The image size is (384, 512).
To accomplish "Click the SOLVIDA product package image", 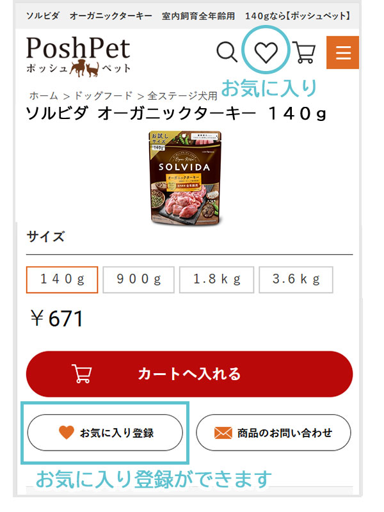I will 186,178.
